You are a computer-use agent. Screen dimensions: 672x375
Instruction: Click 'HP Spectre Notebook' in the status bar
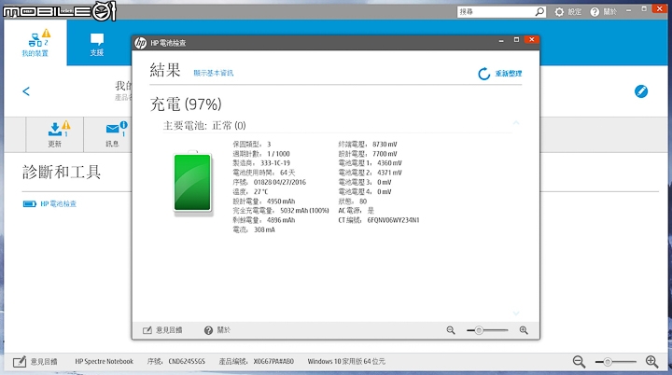click(105, 362)
